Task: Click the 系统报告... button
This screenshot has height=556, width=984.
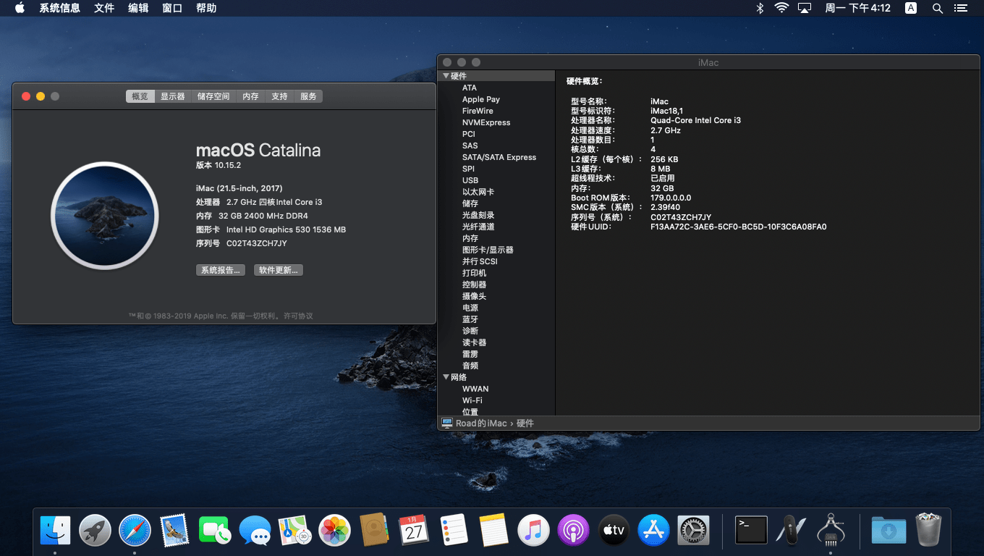Action: click(x=221, y=270)
